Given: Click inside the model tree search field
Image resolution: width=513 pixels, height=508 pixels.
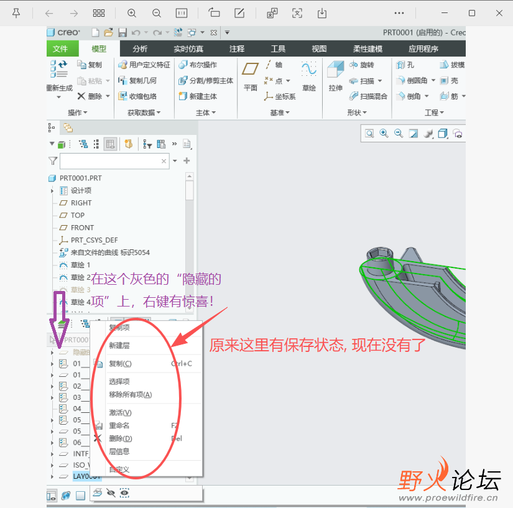Looking at the screenshot, I should point(112,160).
